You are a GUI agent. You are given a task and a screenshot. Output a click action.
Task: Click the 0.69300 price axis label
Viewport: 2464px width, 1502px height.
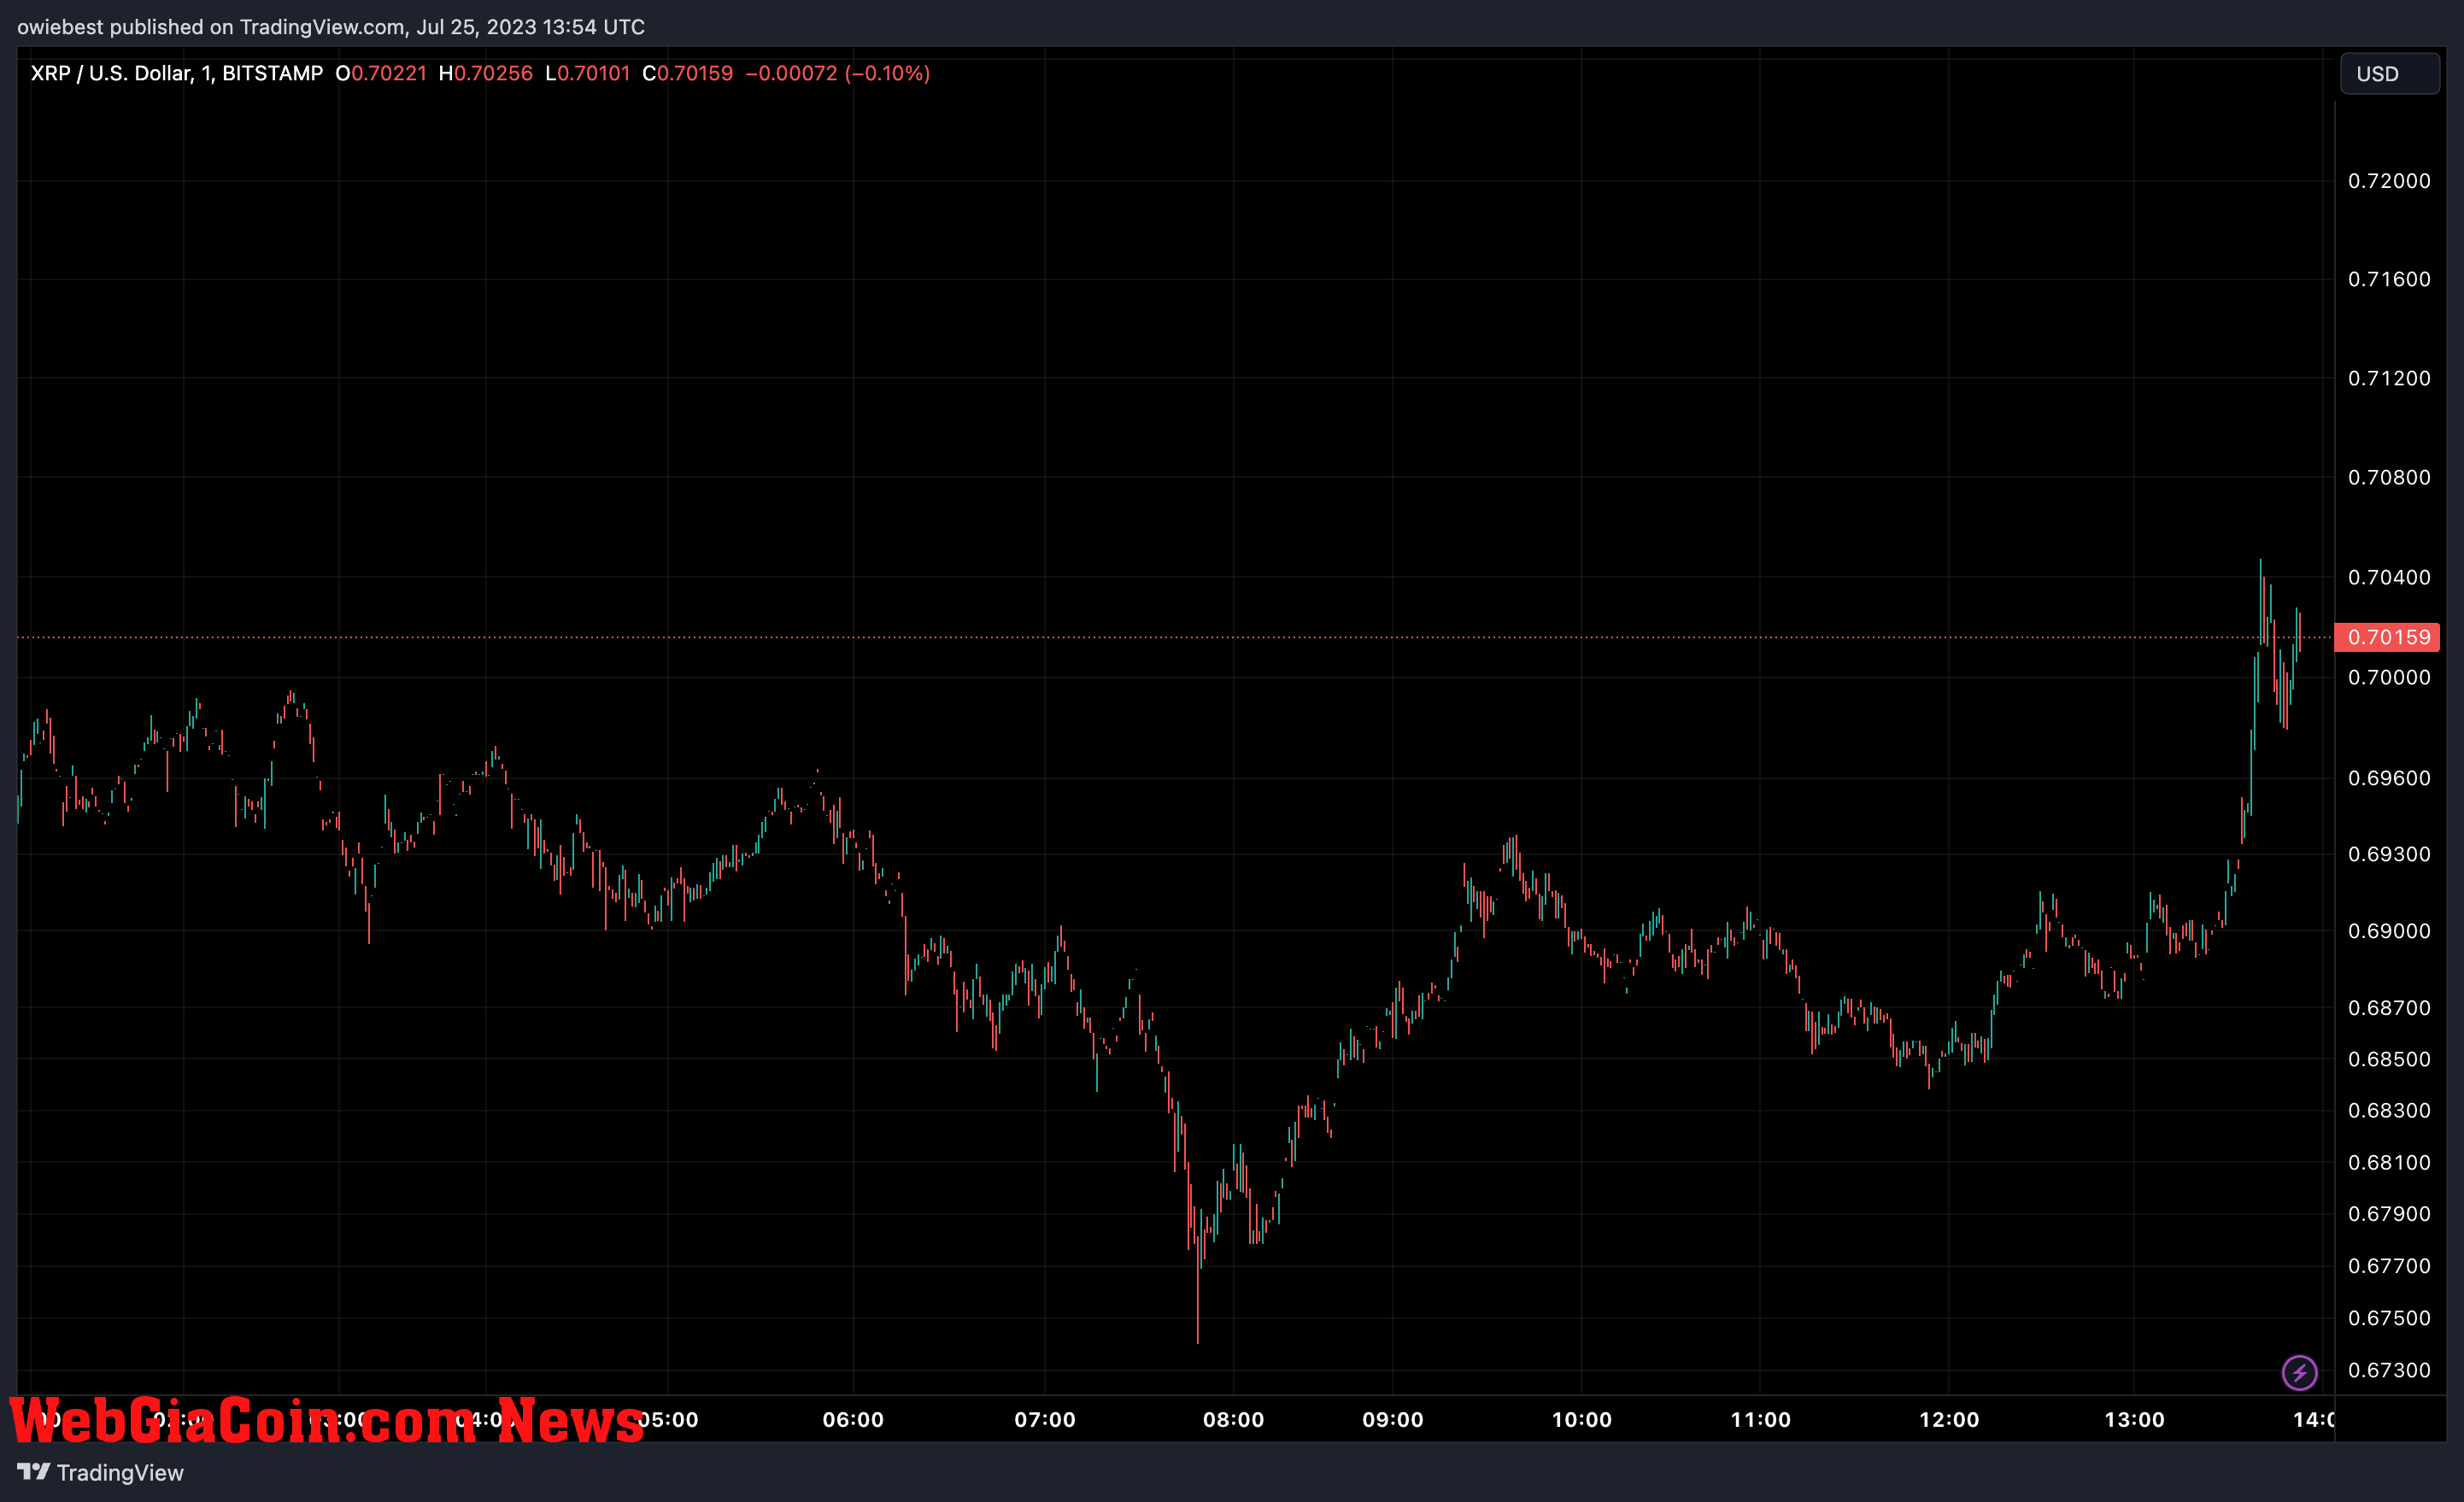[2389, 854]
